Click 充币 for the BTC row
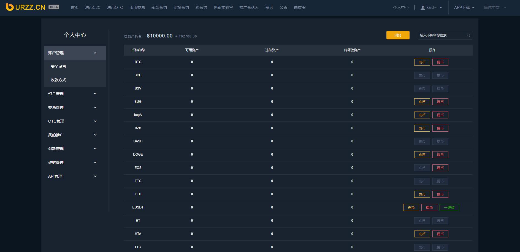 click(x=422, y=62)
